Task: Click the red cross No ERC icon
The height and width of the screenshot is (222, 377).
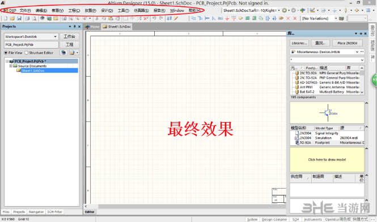Action: pos(288,19)
